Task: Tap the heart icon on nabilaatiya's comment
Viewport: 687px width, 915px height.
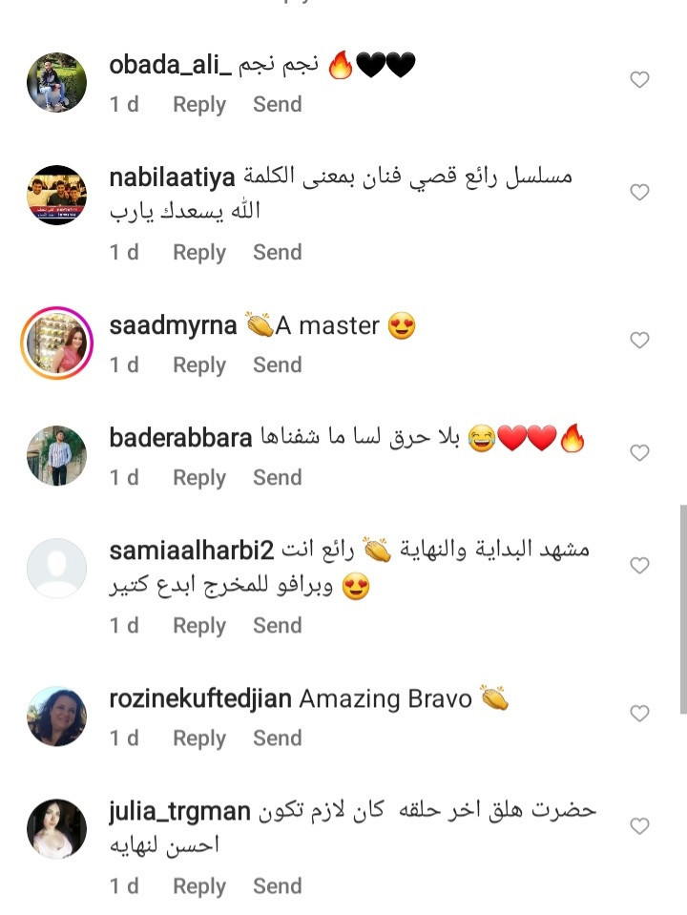Action: point(639,192)
